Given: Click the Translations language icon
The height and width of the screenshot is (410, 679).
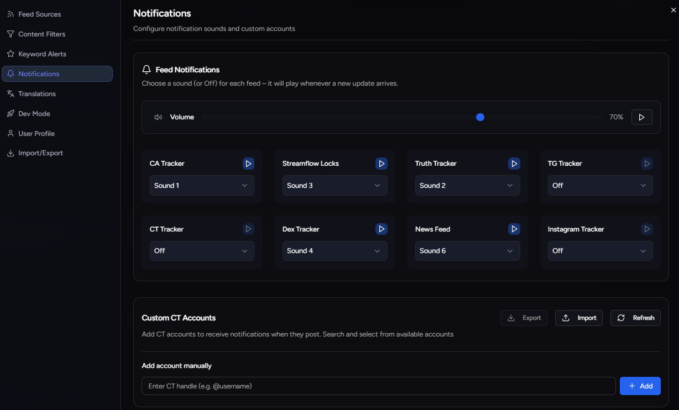Looking at the screenshot, I should pos(11,93).
